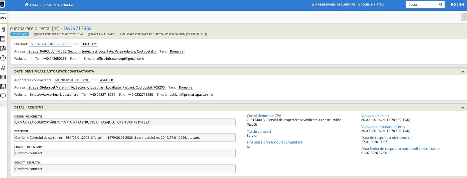Collapse Date Identificare Autoritate Contractanta section

462,72
